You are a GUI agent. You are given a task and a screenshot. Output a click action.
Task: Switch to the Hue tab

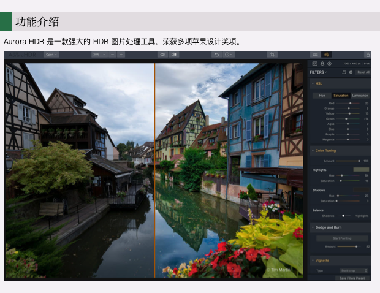click(x=322, y=96)
